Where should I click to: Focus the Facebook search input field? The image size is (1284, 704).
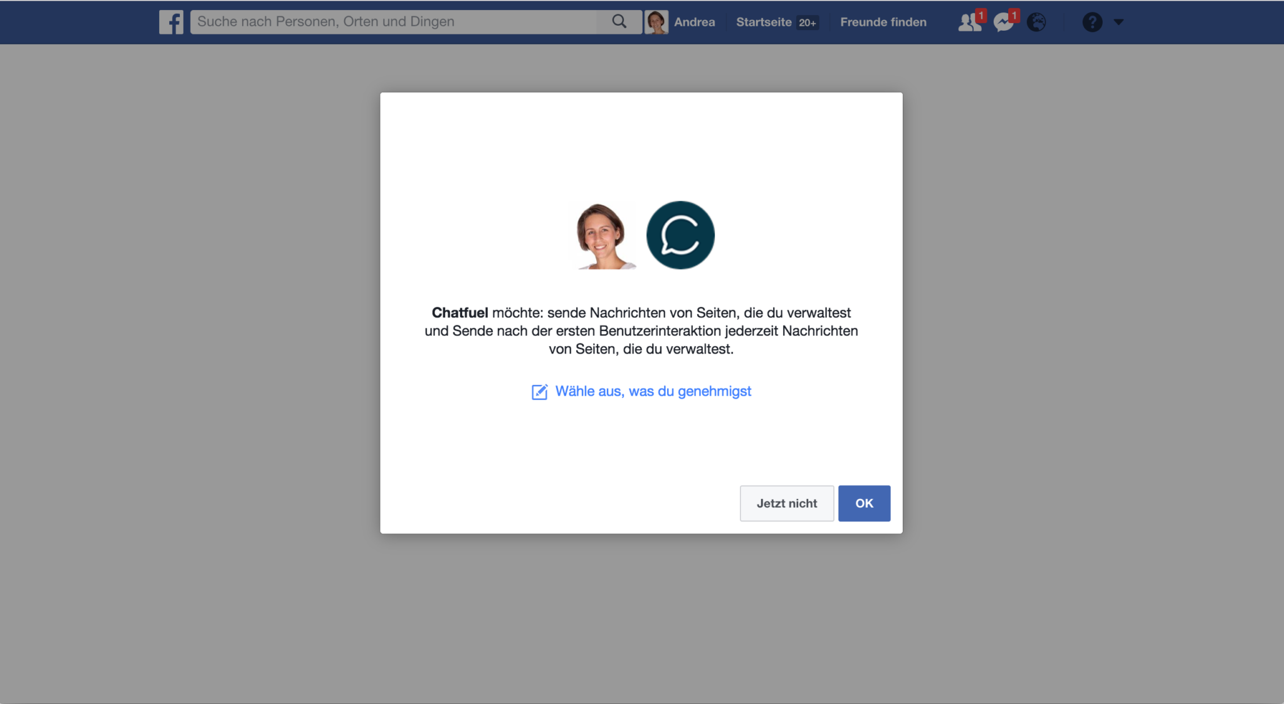[394, 22]
